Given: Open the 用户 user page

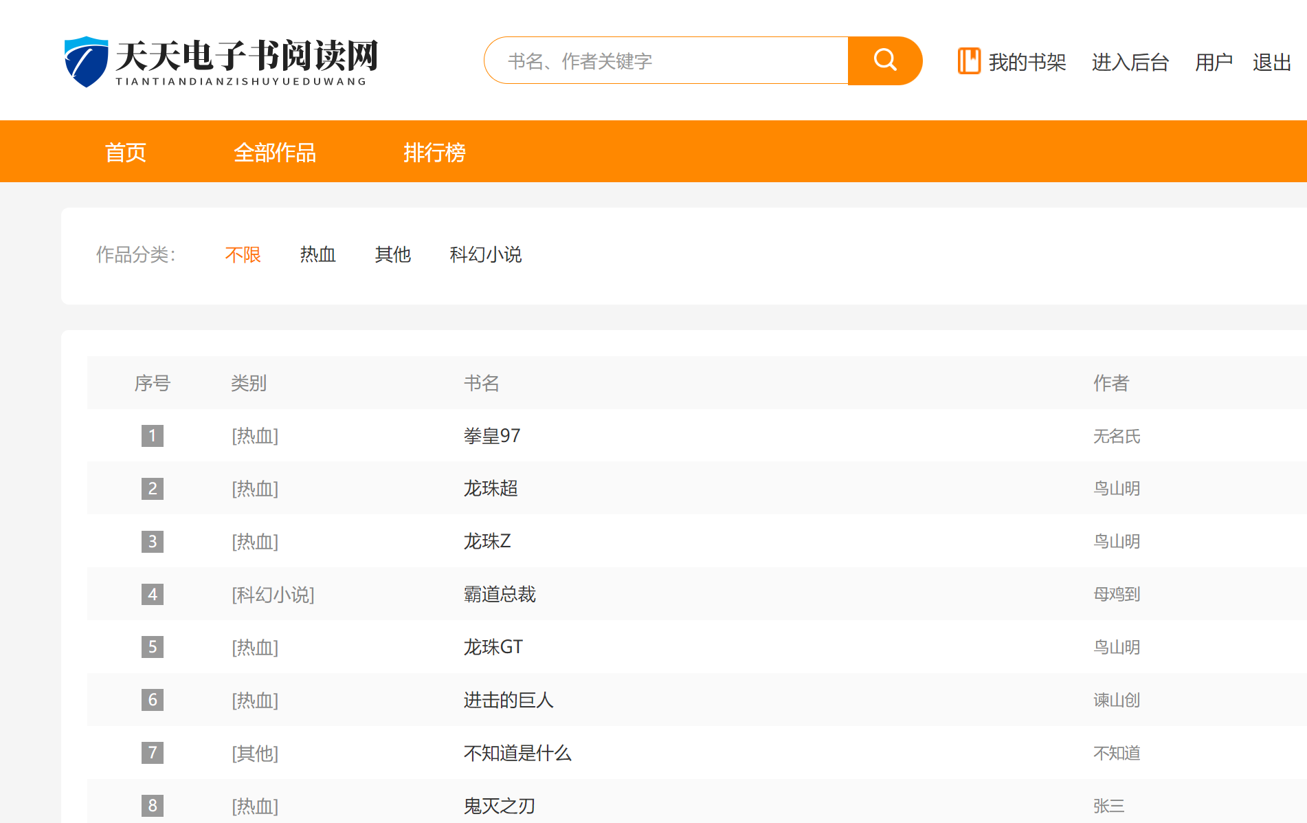Looking at the screenshot, I should 1213,63.
